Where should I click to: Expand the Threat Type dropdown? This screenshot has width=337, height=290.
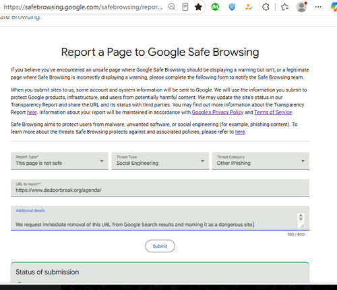pos(160,161)
